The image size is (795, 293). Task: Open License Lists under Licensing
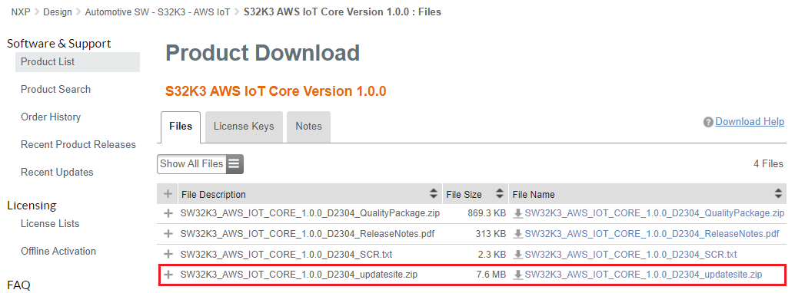(50, 224)
